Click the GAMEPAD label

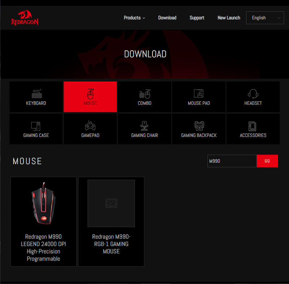(90, 135)
